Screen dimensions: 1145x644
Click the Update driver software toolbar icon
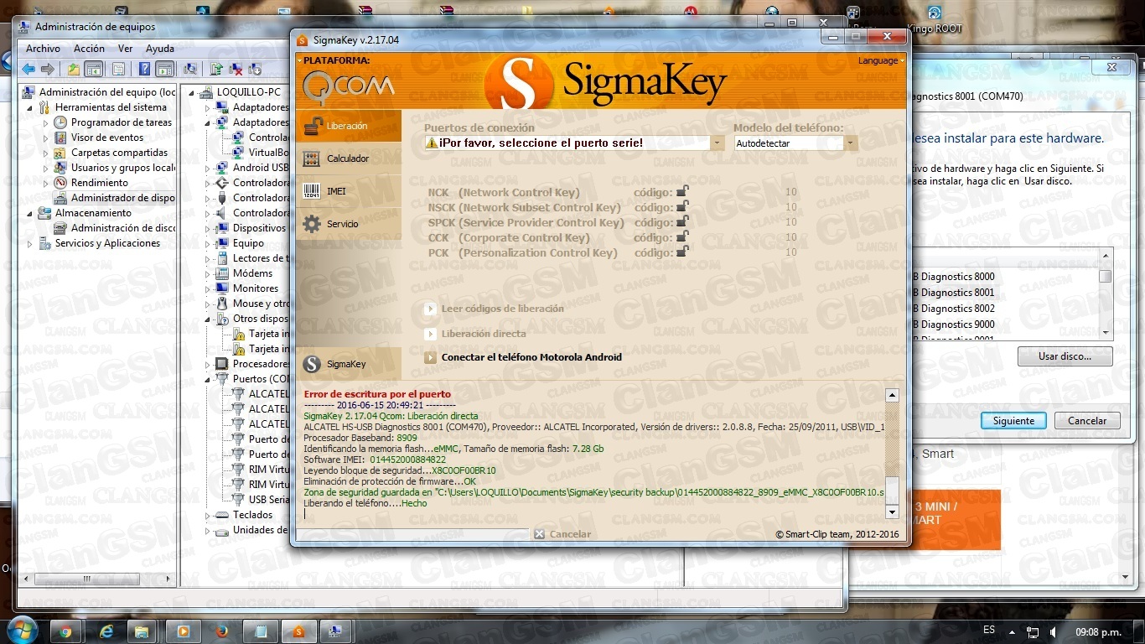(x=216, y=69)
